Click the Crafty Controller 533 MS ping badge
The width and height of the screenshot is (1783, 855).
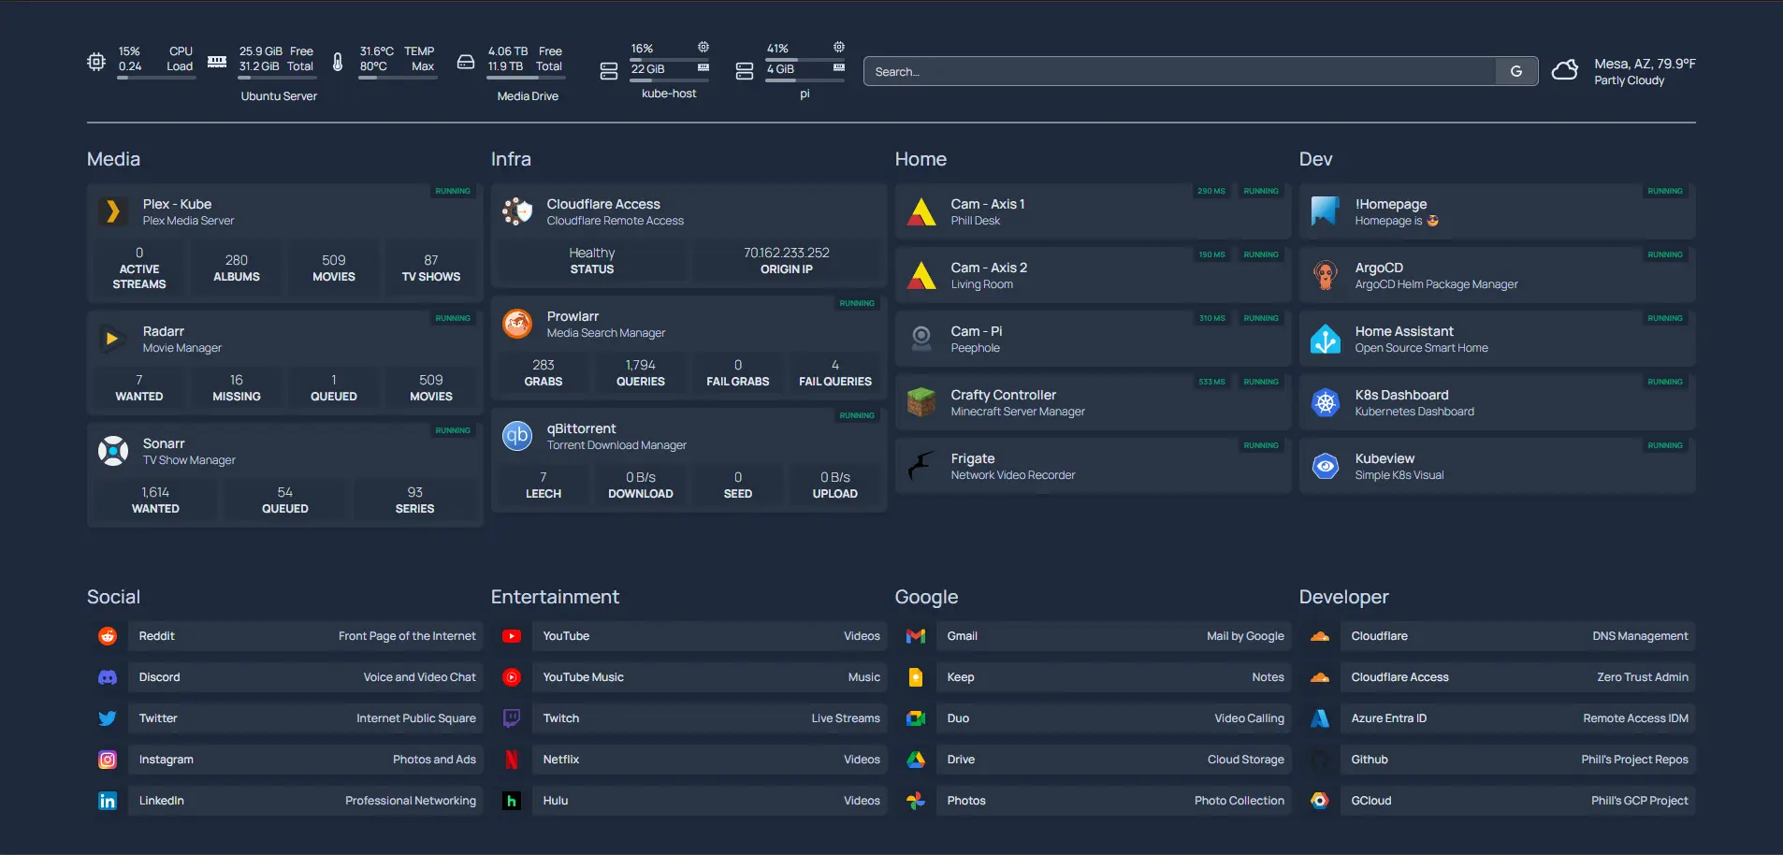pos(1211,382)
